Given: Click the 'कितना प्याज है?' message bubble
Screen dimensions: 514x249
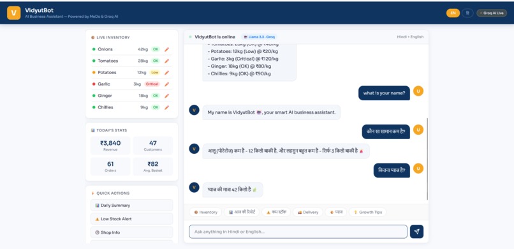Looking at the screenshot, I should [392, 170].
